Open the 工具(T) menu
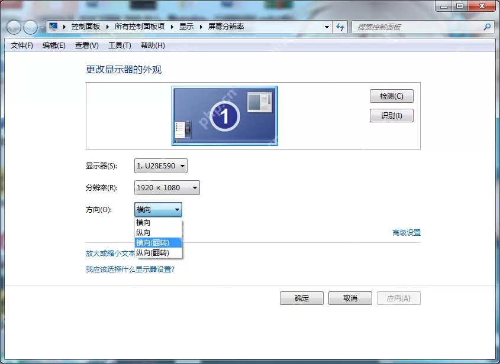Image resolution: width=500 pixels, height=364 pixels. 119,45
